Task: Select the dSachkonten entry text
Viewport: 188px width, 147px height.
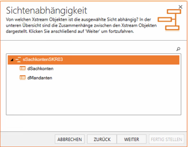Action: (x=40, y=68)
